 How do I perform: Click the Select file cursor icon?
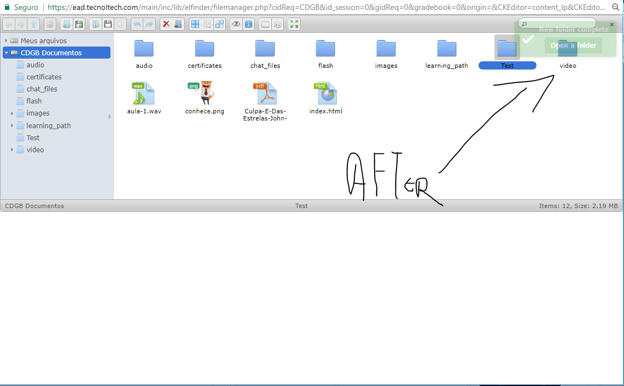(x=120, y=24)
